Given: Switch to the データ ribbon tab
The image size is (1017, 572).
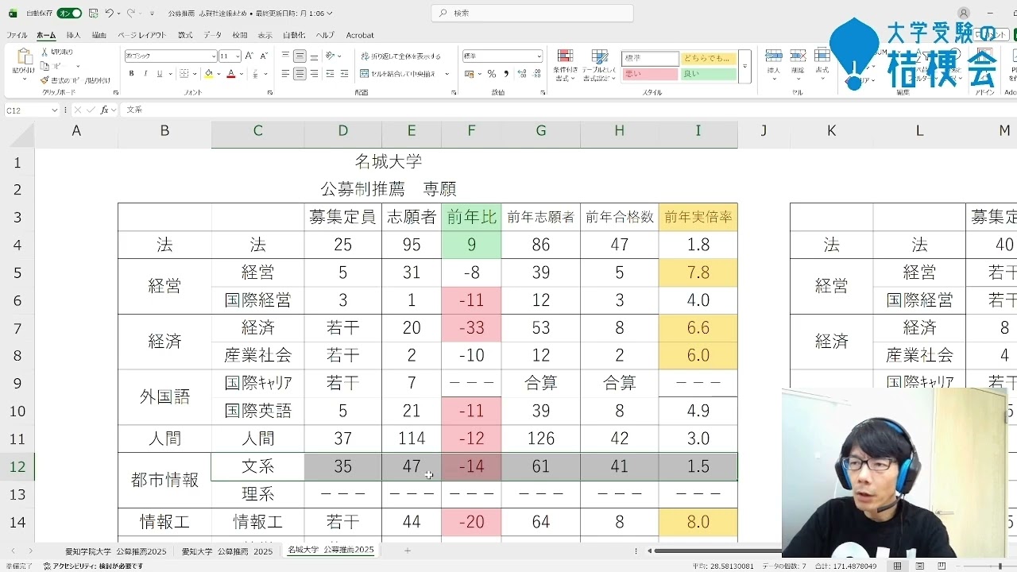Looking at the screenshot, I should (212, 35).
